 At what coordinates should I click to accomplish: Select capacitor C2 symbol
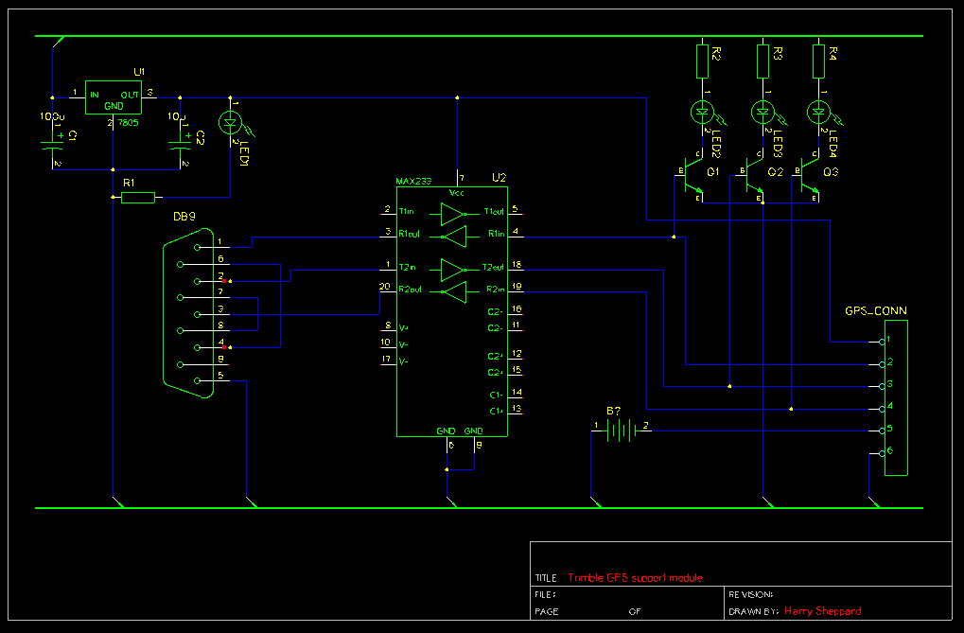click(x=180, y=146)
